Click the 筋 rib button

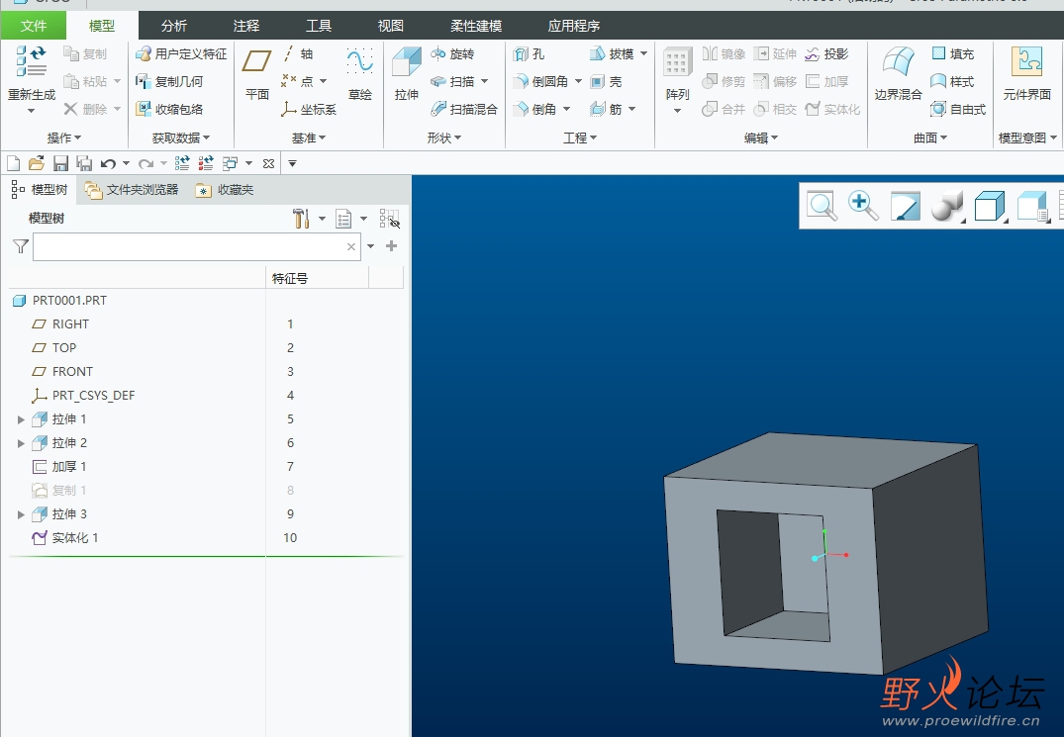tap(606, 109)
